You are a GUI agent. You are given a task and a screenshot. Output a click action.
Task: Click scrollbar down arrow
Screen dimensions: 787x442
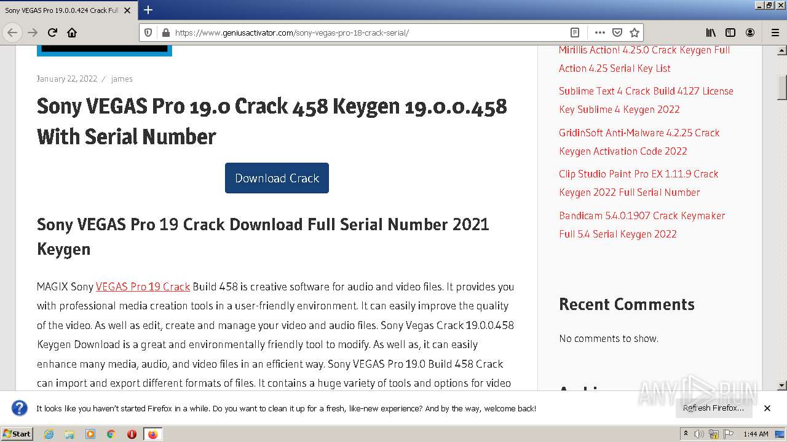pyautogui.click(x=782, y=386)
